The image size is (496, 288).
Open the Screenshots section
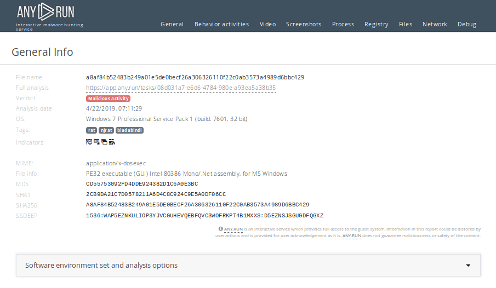coord(304,24)
